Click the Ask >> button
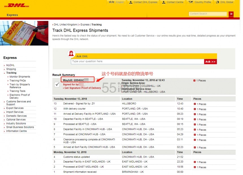The width and height of the screenshot is (243, 175). click(210, 62)
